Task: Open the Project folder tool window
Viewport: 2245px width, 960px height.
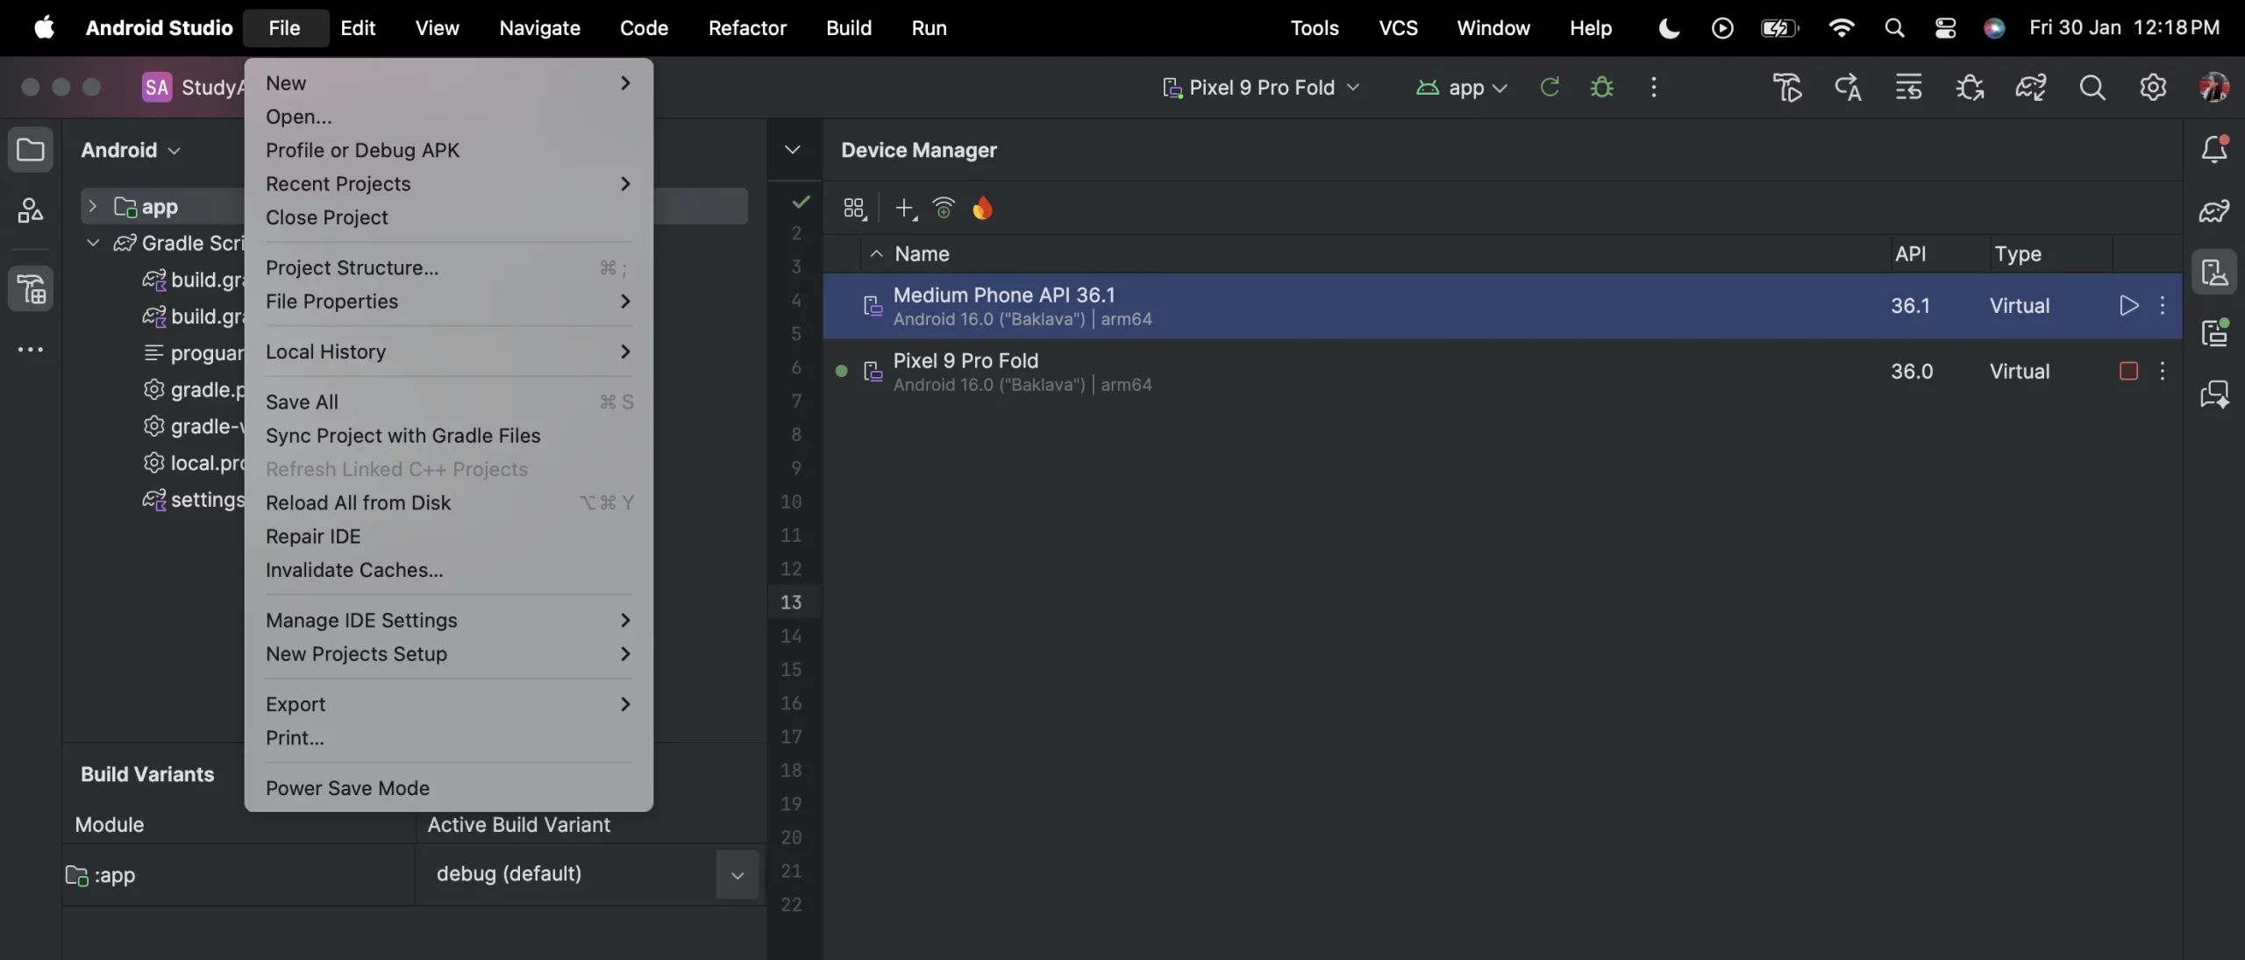Action: click(31, 149)
